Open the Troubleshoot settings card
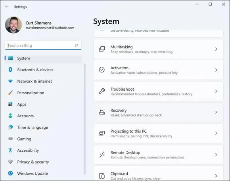Screen dimensions: 230x181 [158, 91]
